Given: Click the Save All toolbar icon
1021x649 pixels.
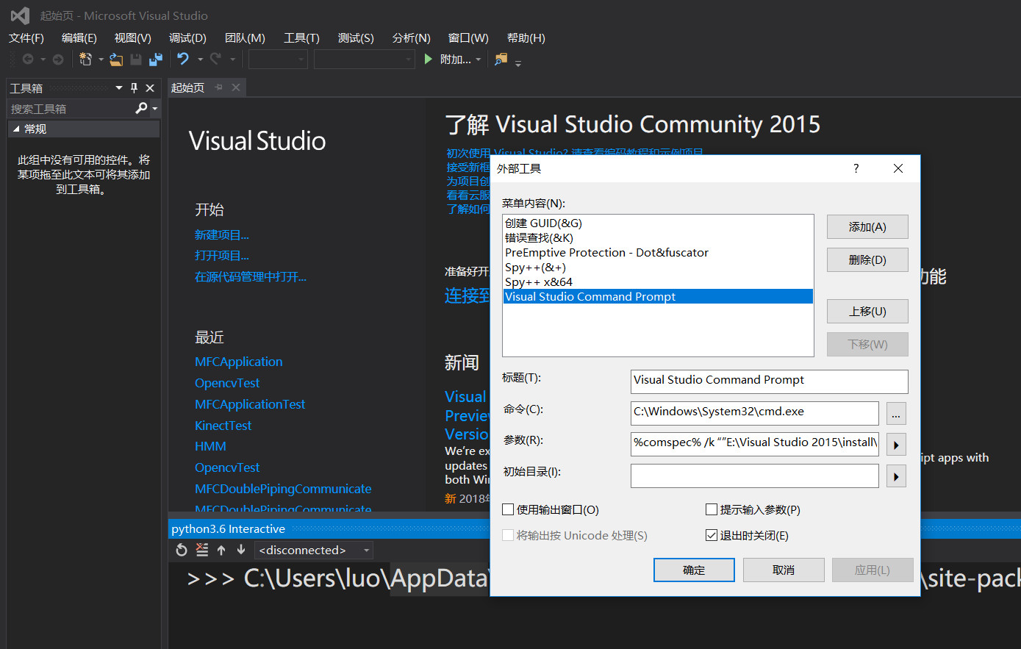Looking at the screenshot, I should click(x=156, y=60).
